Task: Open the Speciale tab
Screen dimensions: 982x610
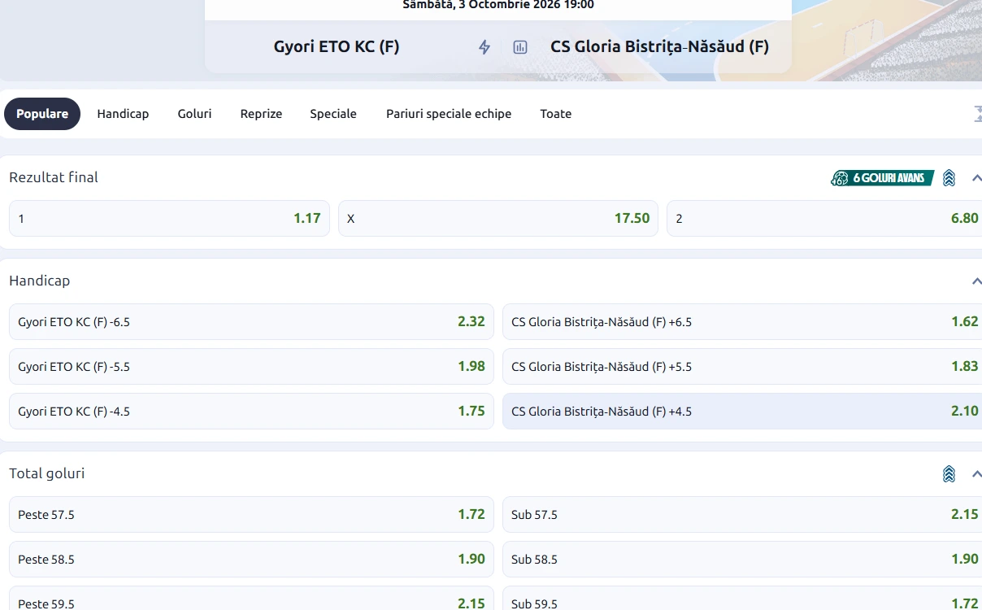Action: [x=333, y=114]
